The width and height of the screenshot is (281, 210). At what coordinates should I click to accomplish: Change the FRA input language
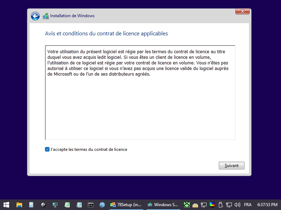(x=248, y=204)
